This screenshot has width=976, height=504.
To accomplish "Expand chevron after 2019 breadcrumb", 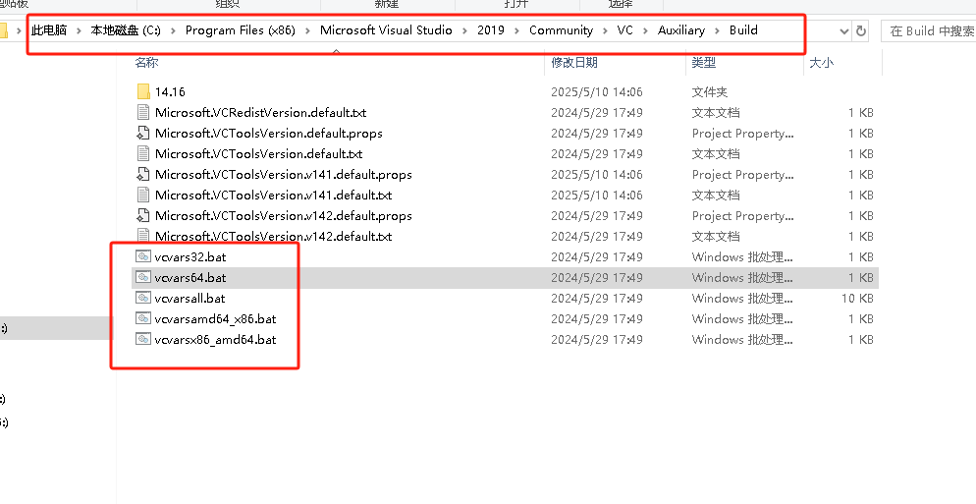I will point(516,30).
